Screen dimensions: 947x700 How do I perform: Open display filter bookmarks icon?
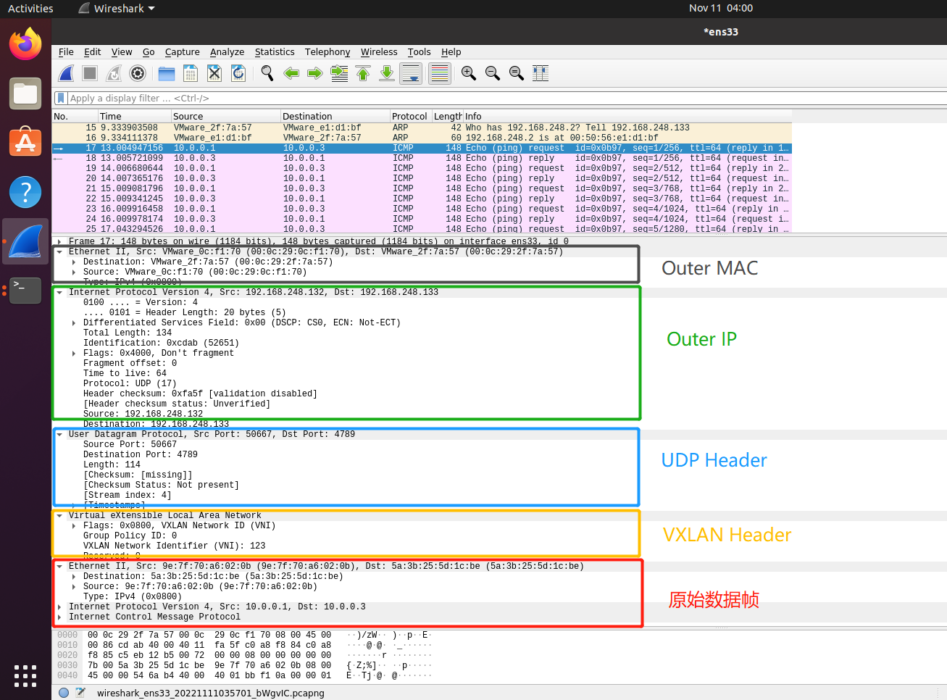(x=62, y=98)
